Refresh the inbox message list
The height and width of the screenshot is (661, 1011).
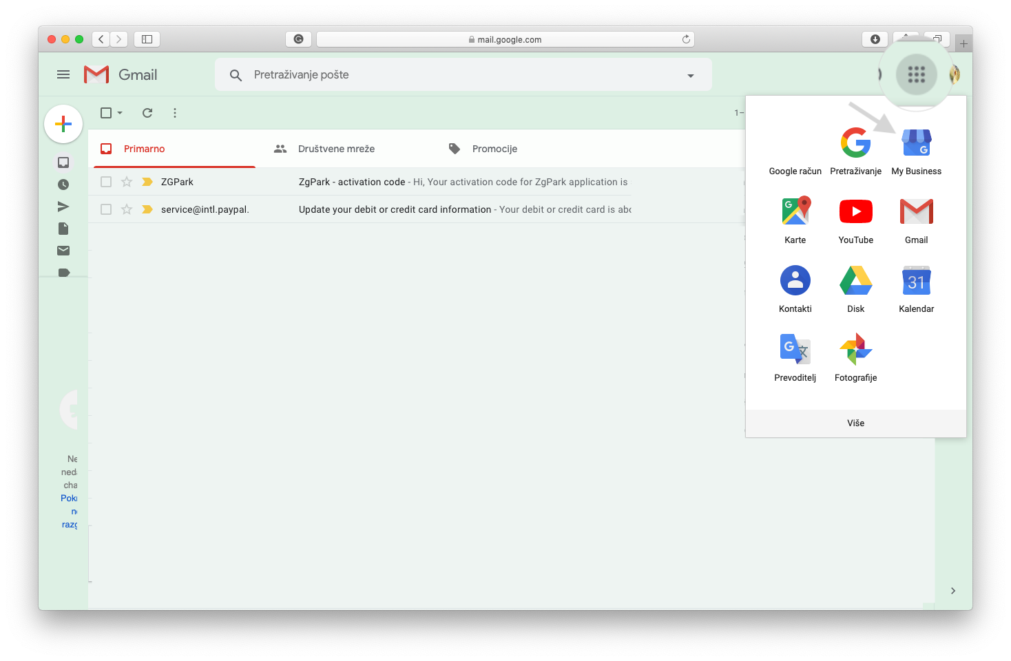click(x=147, y=113)
